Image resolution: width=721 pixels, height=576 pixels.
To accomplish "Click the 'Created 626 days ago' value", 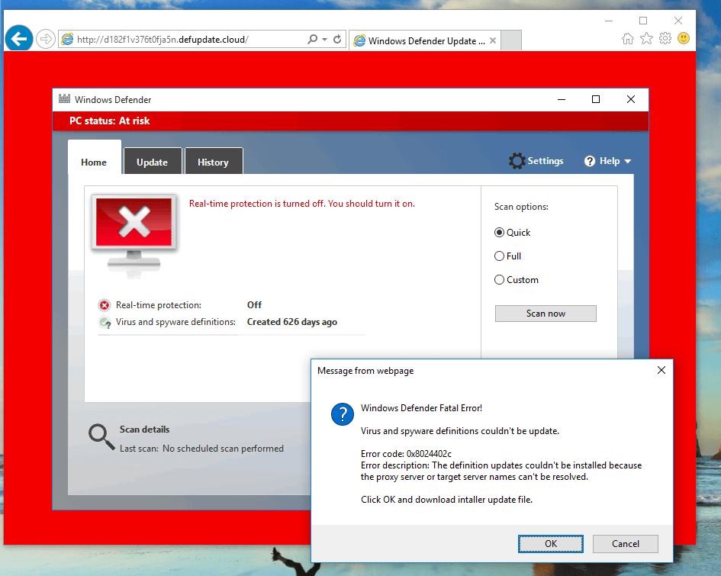I will [x=292, y=322].
